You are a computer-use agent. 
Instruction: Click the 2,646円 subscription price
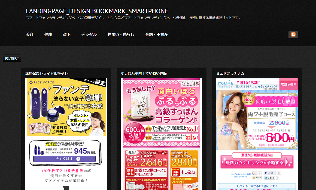click(x=154, y=162)
